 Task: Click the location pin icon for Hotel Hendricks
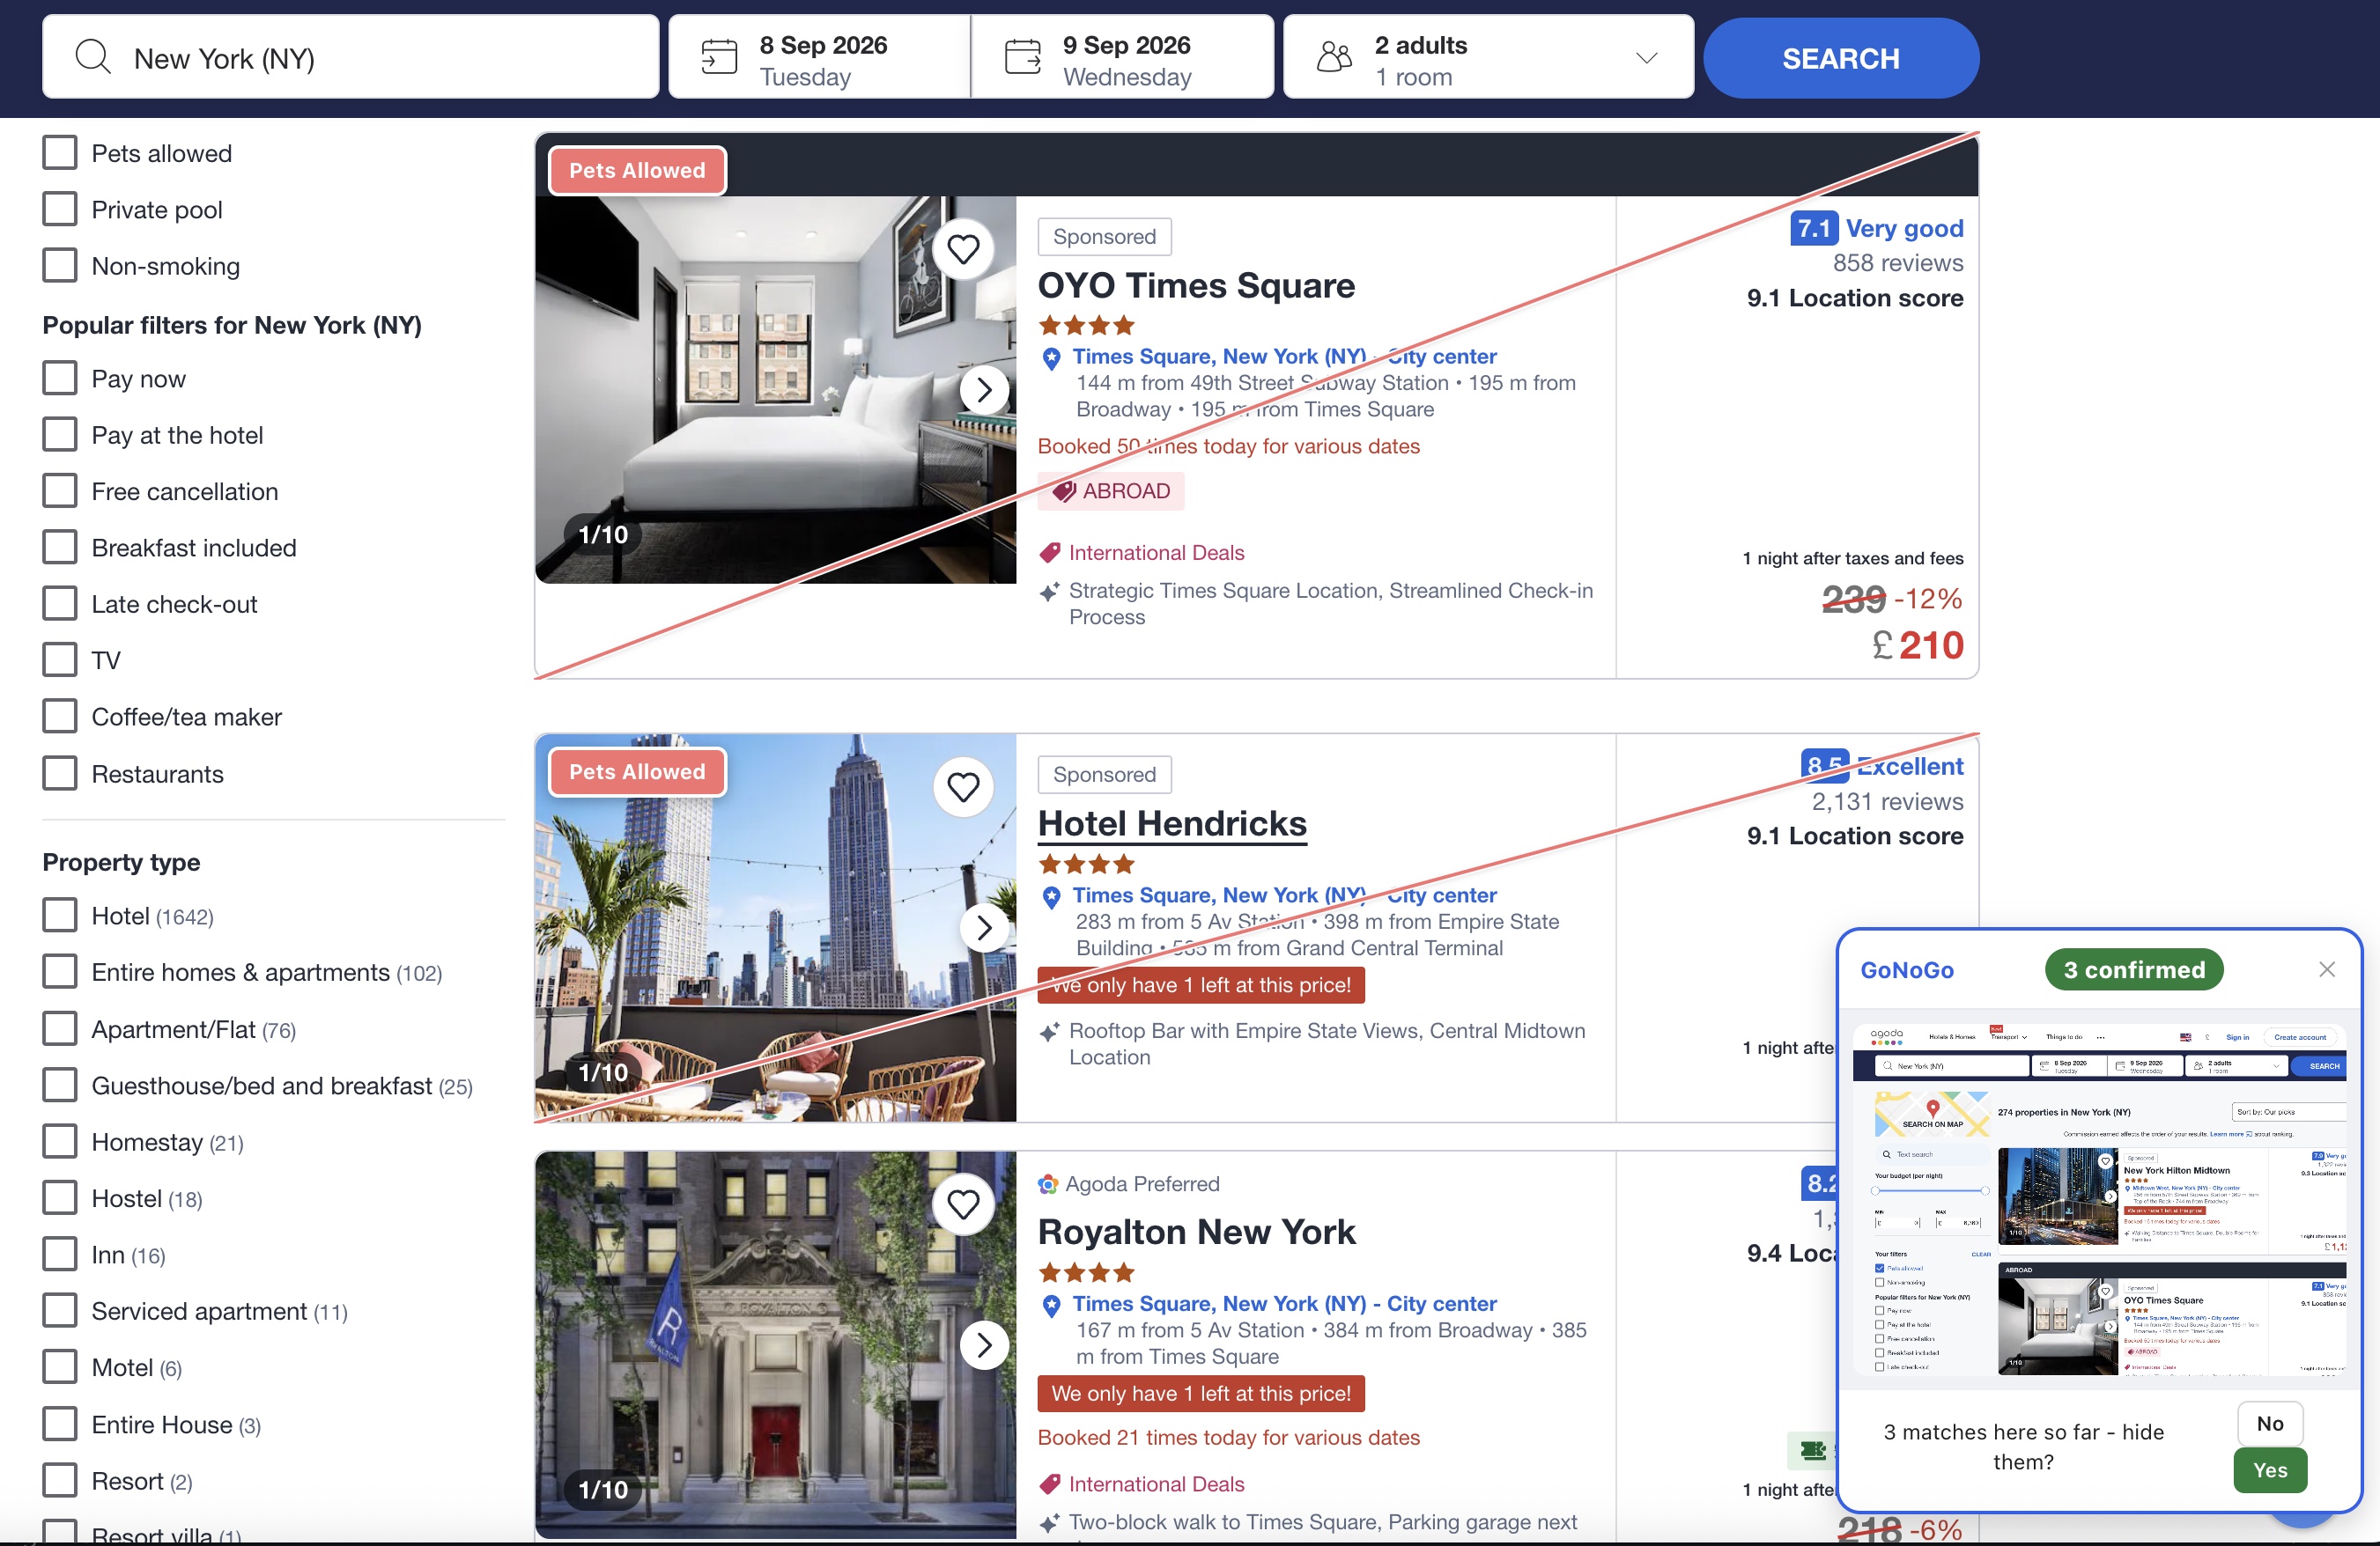1051,897
